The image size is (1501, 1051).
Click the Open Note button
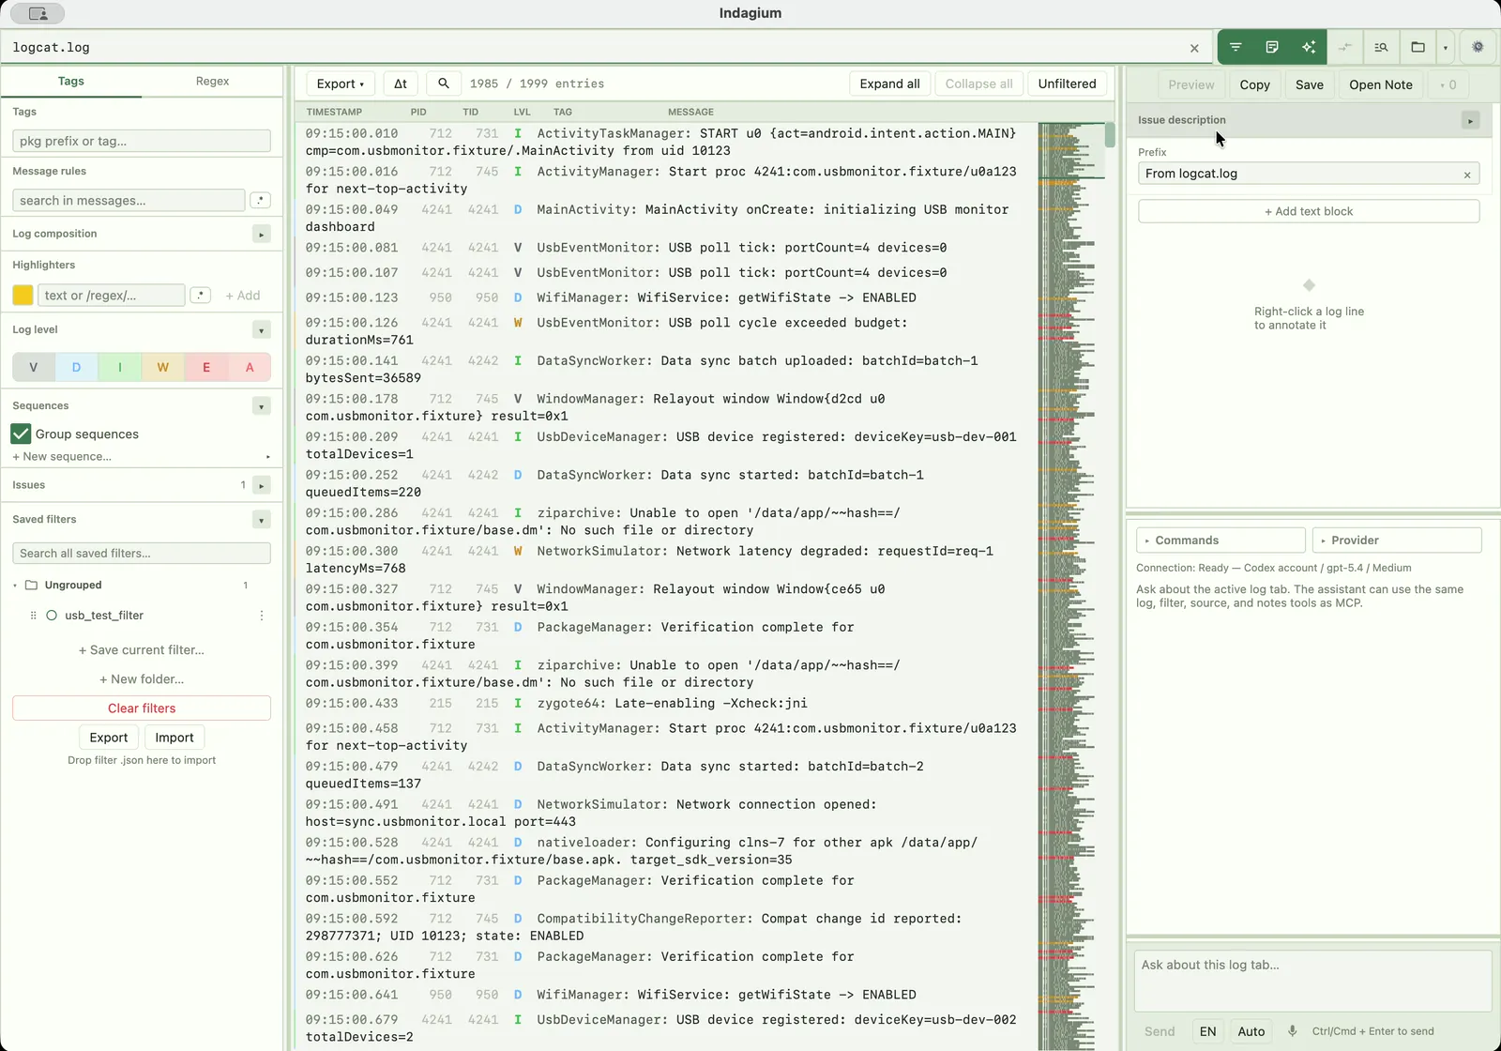tap(1381, 84)
